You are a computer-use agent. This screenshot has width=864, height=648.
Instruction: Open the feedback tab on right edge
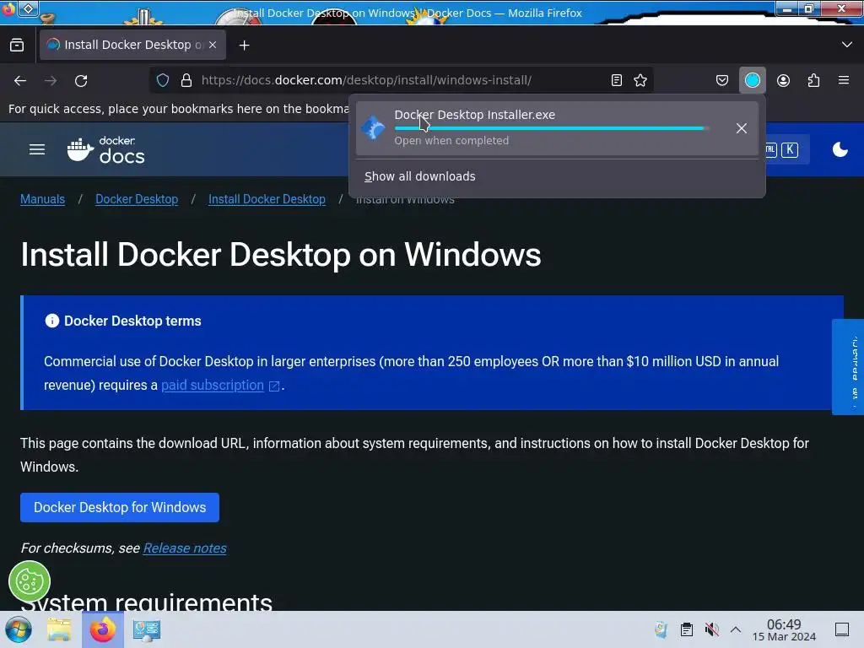[x=848, y=366]
